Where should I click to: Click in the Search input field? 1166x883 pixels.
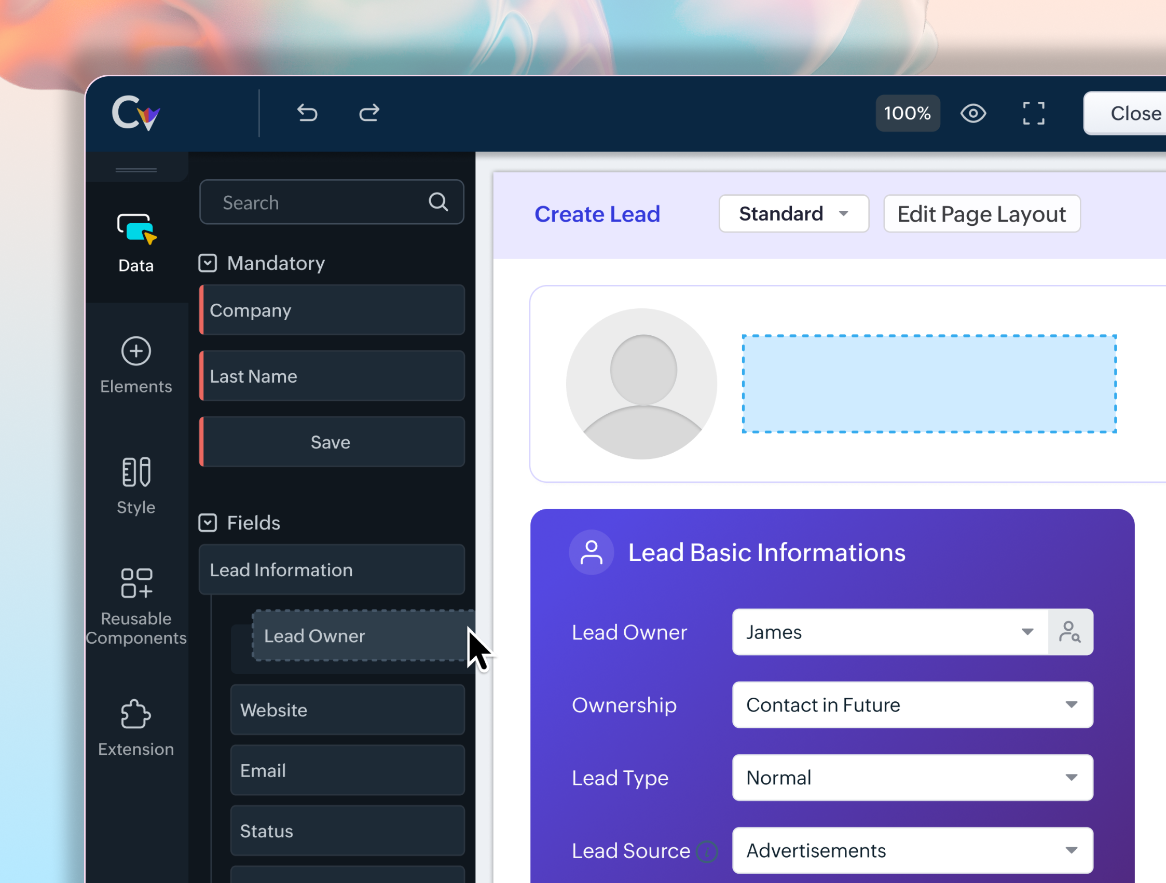tap(316, 202)
